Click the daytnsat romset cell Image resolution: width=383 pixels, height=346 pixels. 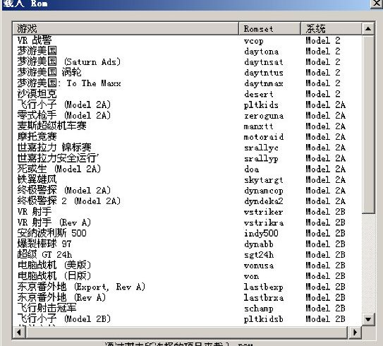[264, 62]
